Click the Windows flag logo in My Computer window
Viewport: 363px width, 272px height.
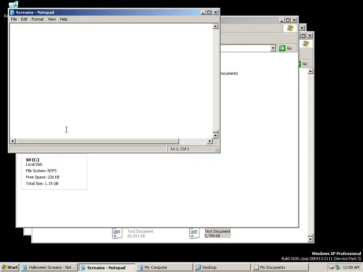point(290,28)
